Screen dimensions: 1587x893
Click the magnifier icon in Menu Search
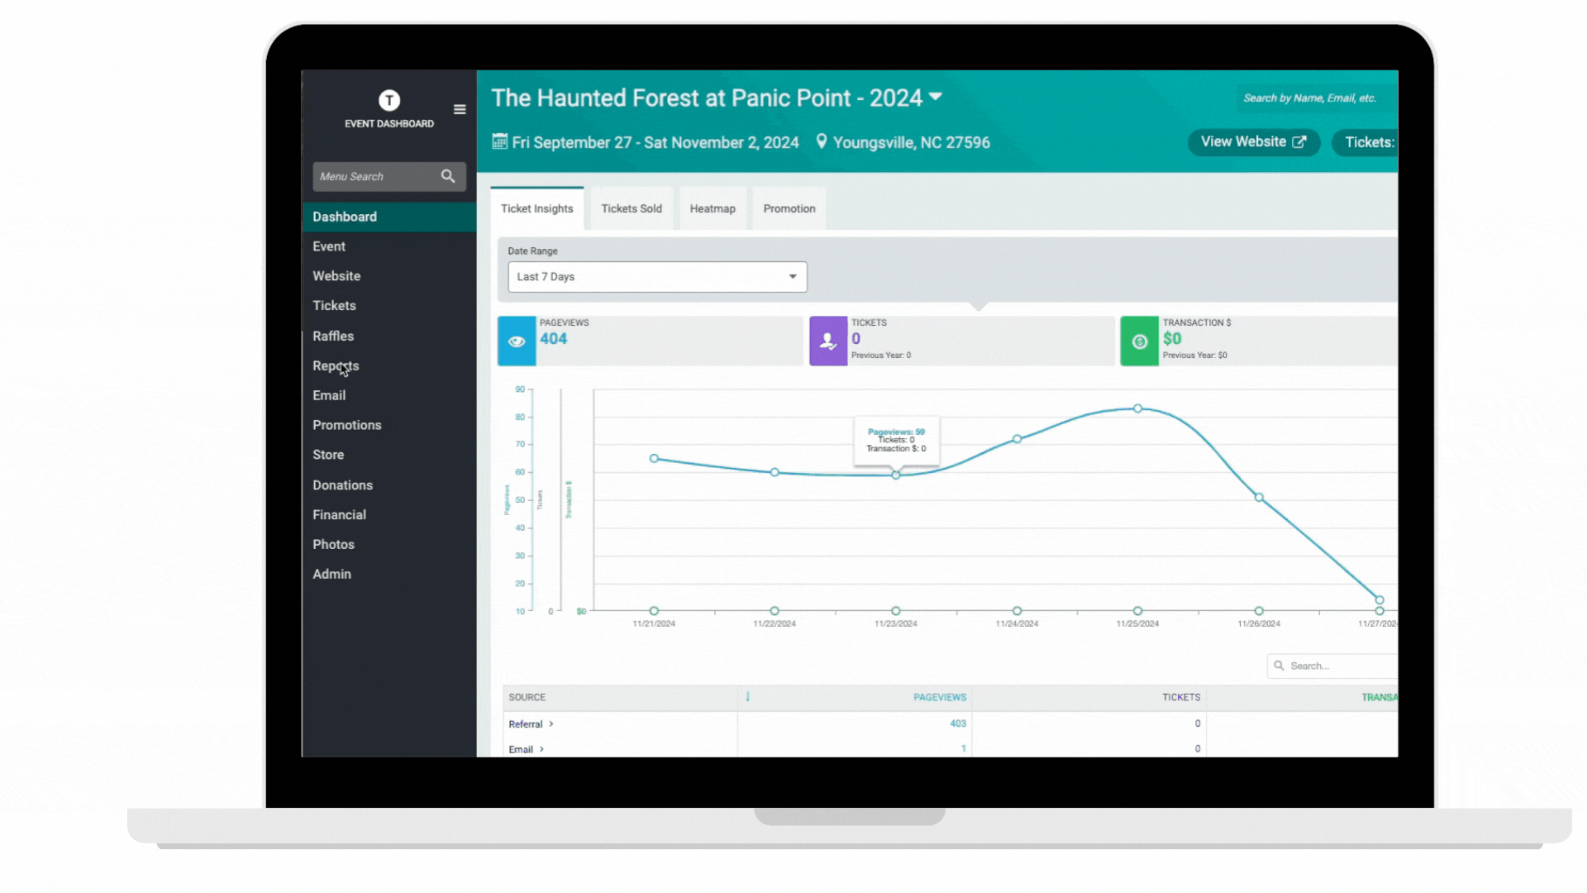click(x=448, y=176)
